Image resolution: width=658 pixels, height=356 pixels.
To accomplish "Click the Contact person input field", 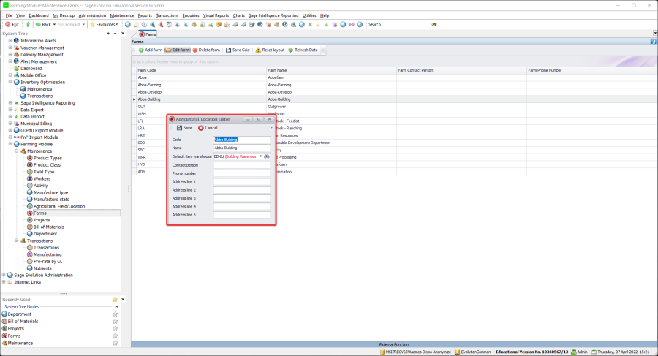I will [242, 165].
